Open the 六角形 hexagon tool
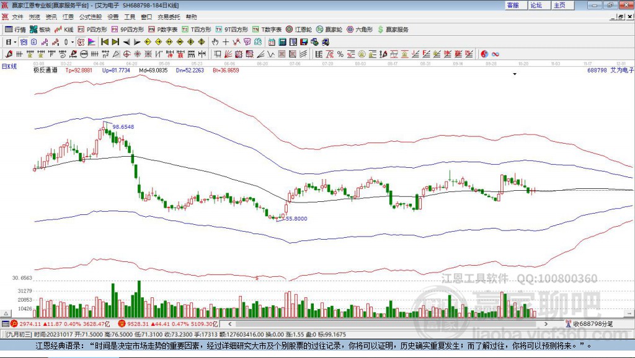 tap(360, 30)
